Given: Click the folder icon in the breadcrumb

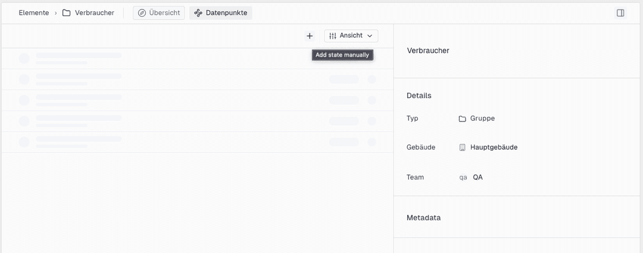Looking at the screenshot, I should [67, 13].
